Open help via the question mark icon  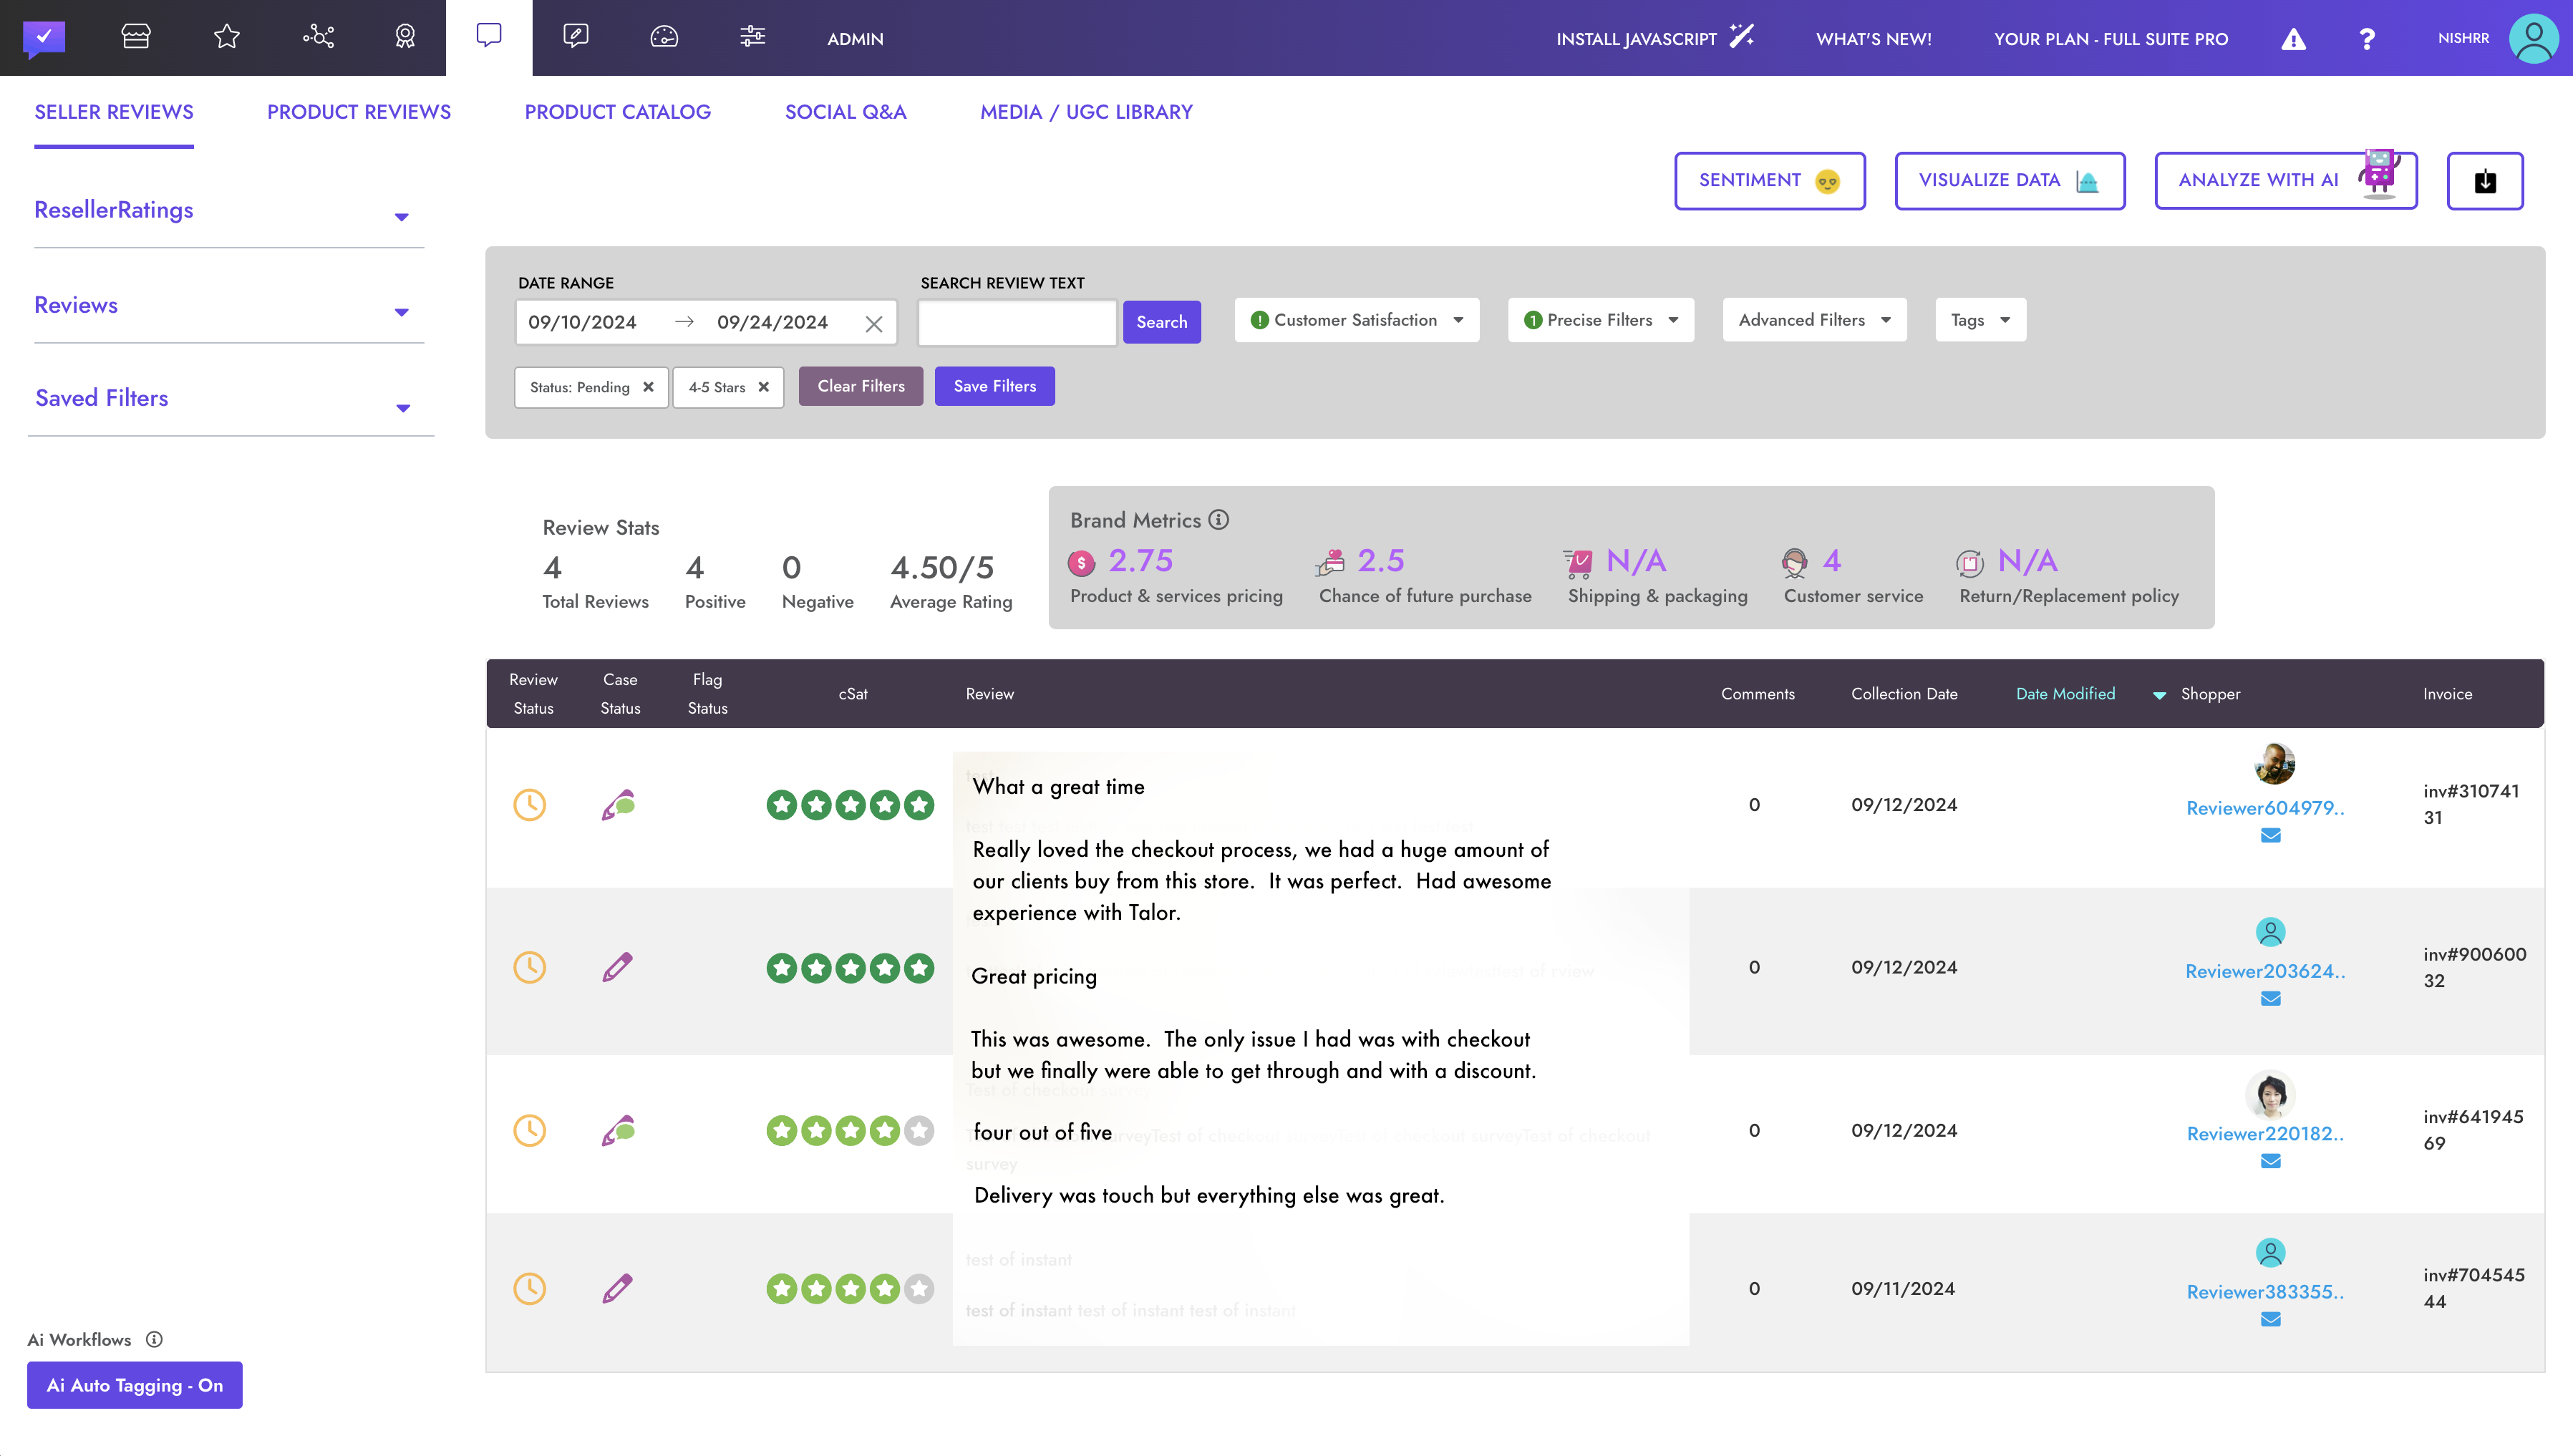(2367, 39)
